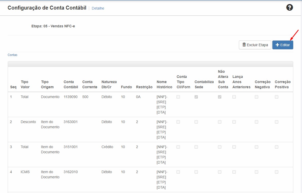Click the help question mark icon

coord(290,7)
